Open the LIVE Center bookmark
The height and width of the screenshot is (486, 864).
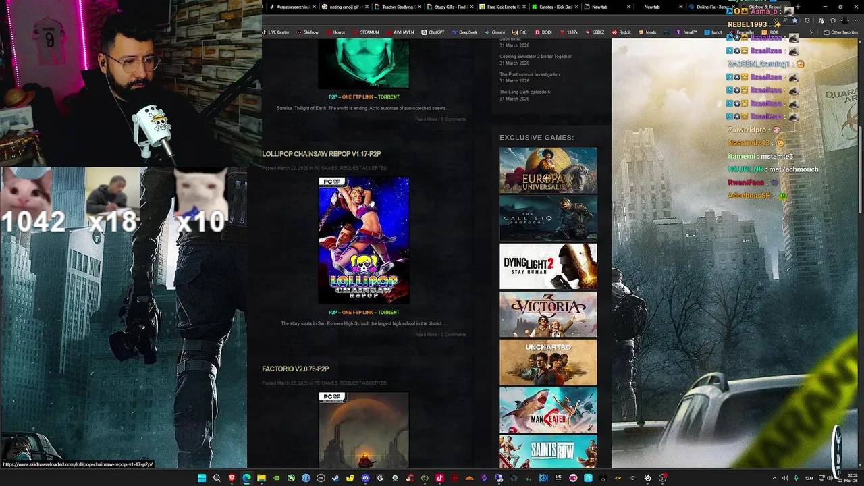click(275, 32)
